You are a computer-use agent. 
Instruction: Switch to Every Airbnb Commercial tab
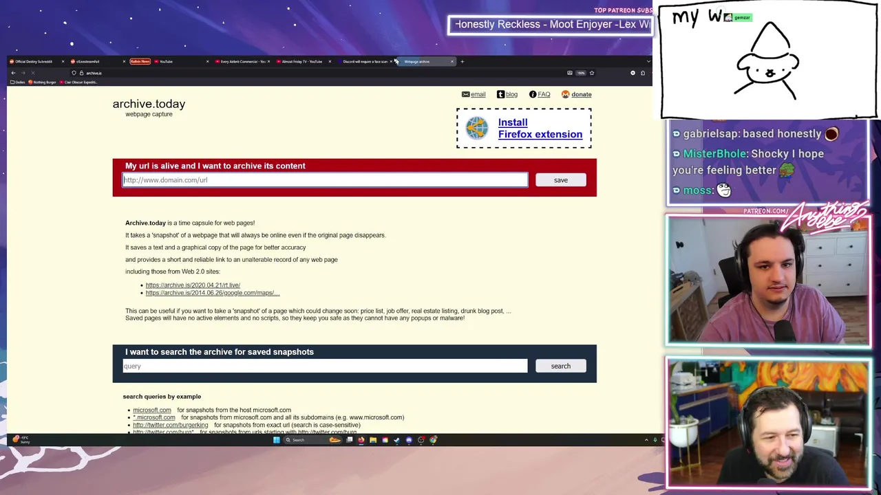point(243,61)
